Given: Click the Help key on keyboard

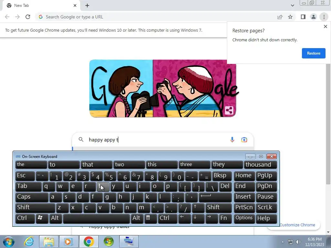Looking at the screenshot, I should [266, 219].
